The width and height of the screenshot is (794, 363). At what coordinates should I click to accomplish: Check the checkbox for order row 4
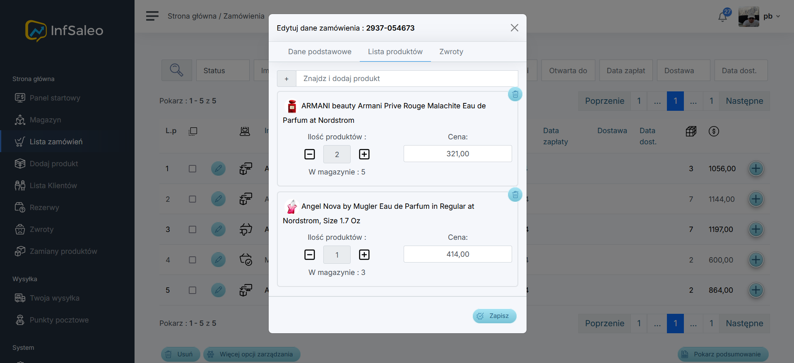tap(192, 260)
